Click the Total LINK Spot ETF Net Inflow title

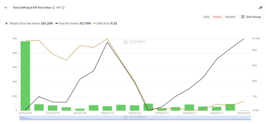[32, 7]
